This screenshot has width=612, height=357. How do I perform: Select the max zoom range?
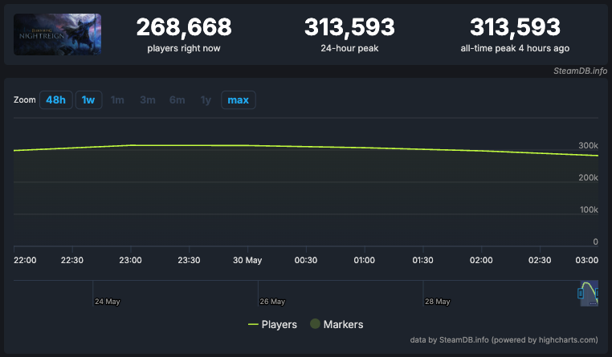[238, 100]
